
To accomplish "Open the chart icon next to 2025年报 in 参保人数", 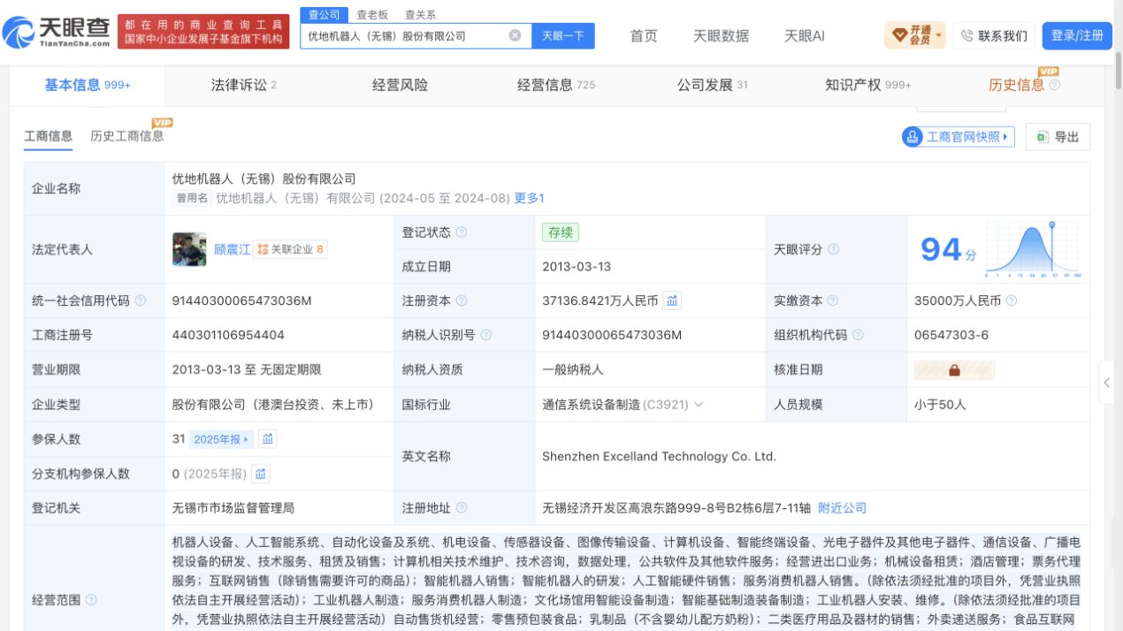I will (268, 438).
